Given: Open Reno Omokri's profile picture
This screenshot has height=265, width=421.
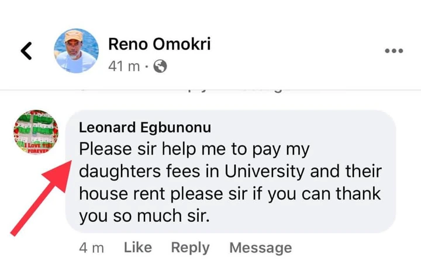Looking at the screenshot, I should point(76,51).
